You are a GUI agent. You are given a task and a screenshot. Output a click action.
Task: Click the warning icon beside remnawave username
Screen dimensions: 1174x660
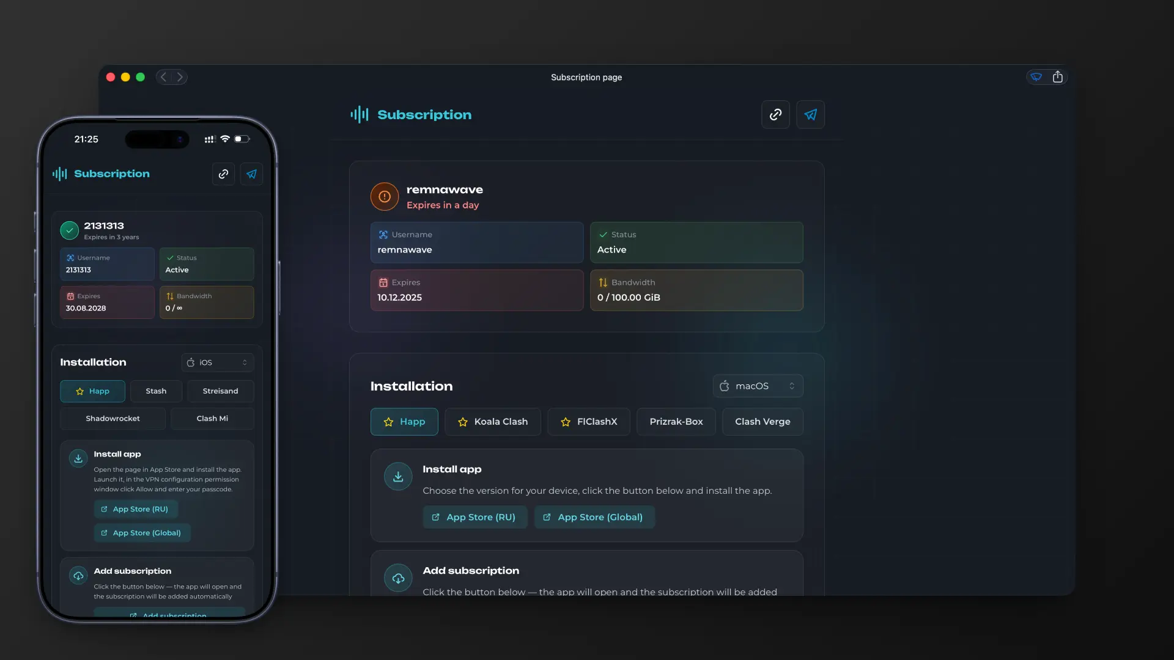click(x=384, y=196)
